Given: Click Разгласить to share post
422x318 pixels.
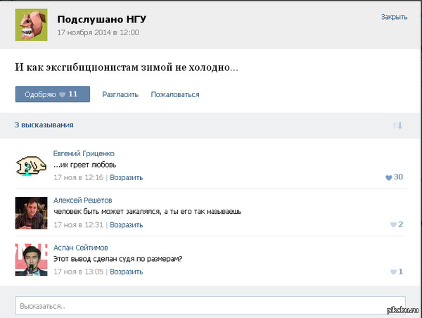Looking at the screenshot, I should (x=120, y=94).
